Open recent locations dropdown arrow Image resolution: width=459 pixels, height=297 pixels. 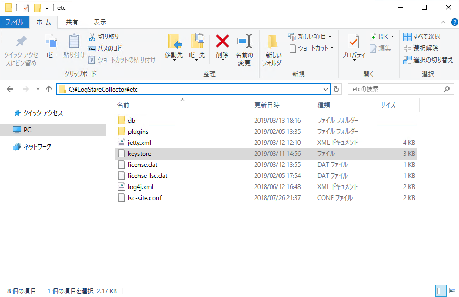tap(38, 89)
